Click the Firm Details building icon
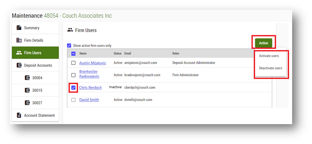 [19, 40]
